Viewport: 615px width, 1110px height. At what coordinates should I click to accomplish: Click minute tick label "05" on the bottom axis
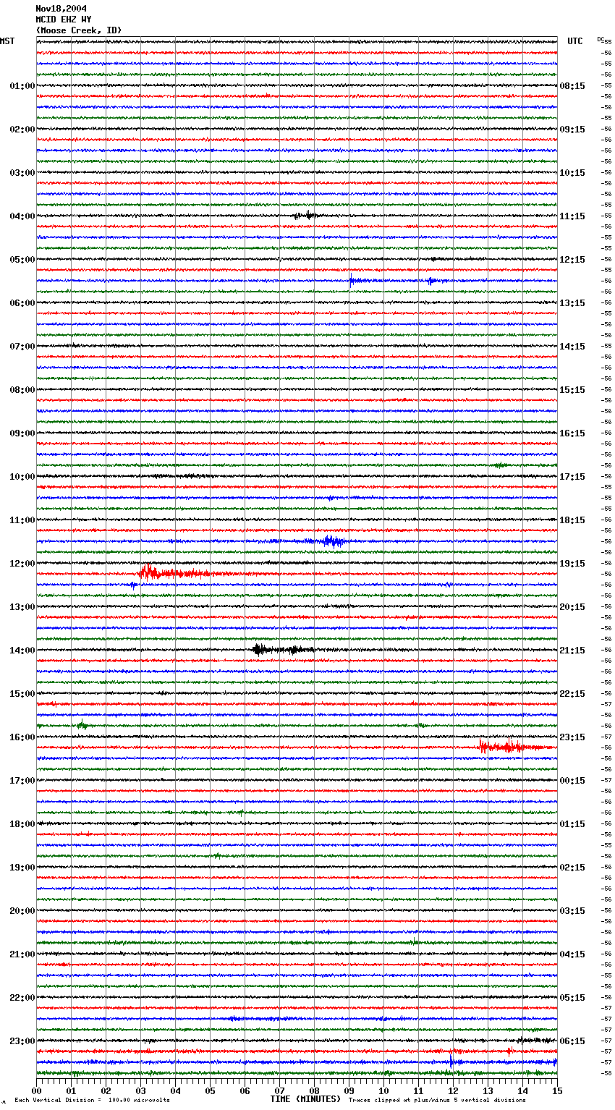pos(210,1090)
